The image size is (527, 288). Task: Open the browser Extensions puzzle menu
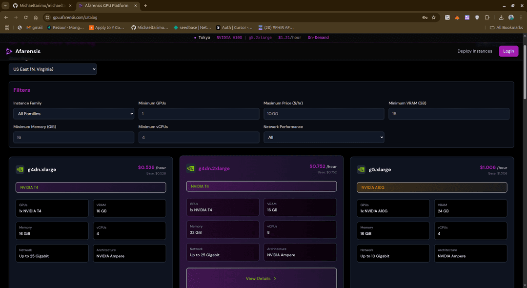pos(487,16)
